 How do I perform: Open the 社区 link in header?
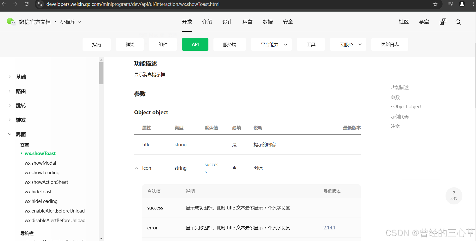404,22
